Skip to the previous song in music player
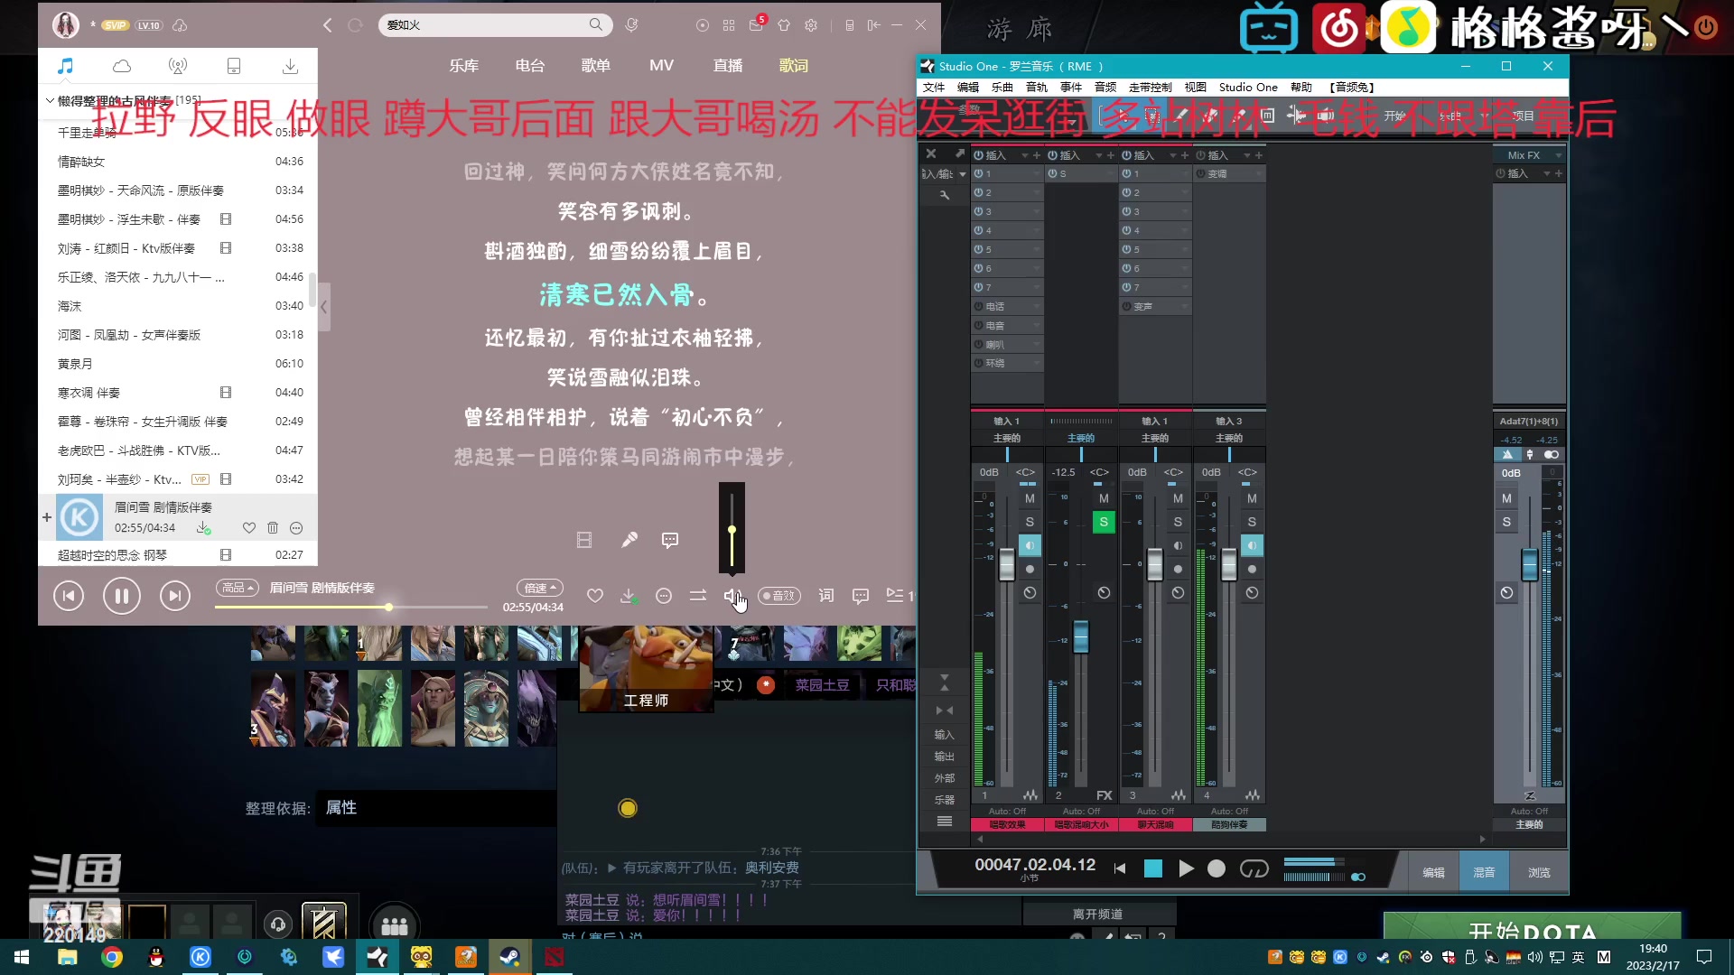This screenshot has height=975, width=1734. click(x=69, y=596)
